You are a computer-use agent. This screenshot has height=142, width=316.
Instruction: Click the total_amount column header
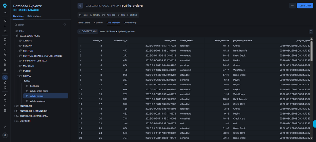click(222, 41)
